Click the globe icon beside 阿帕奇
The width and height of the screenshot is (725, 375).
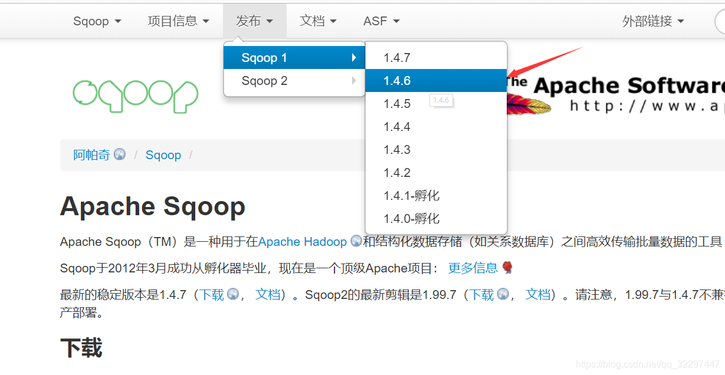[x=120, y=154]
